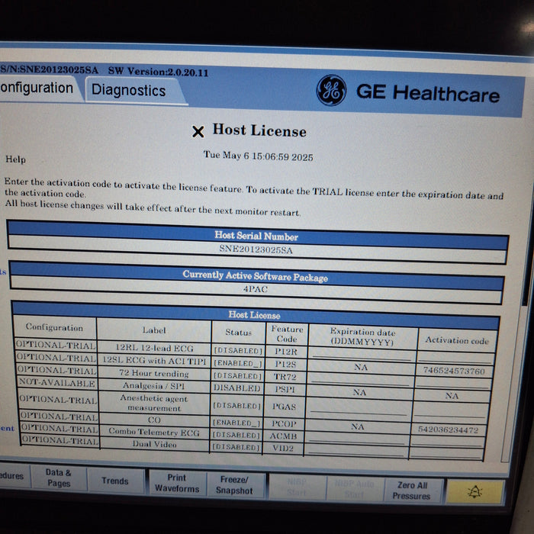
Task: Close Host License page with X icon
Action: pos(198,131)
